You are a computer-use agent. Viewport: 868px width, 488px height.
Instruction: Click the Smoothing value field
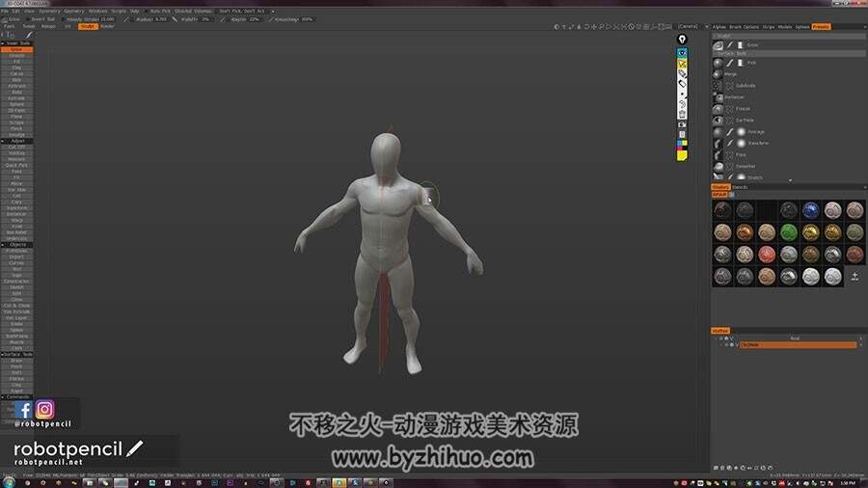[308, 19]
